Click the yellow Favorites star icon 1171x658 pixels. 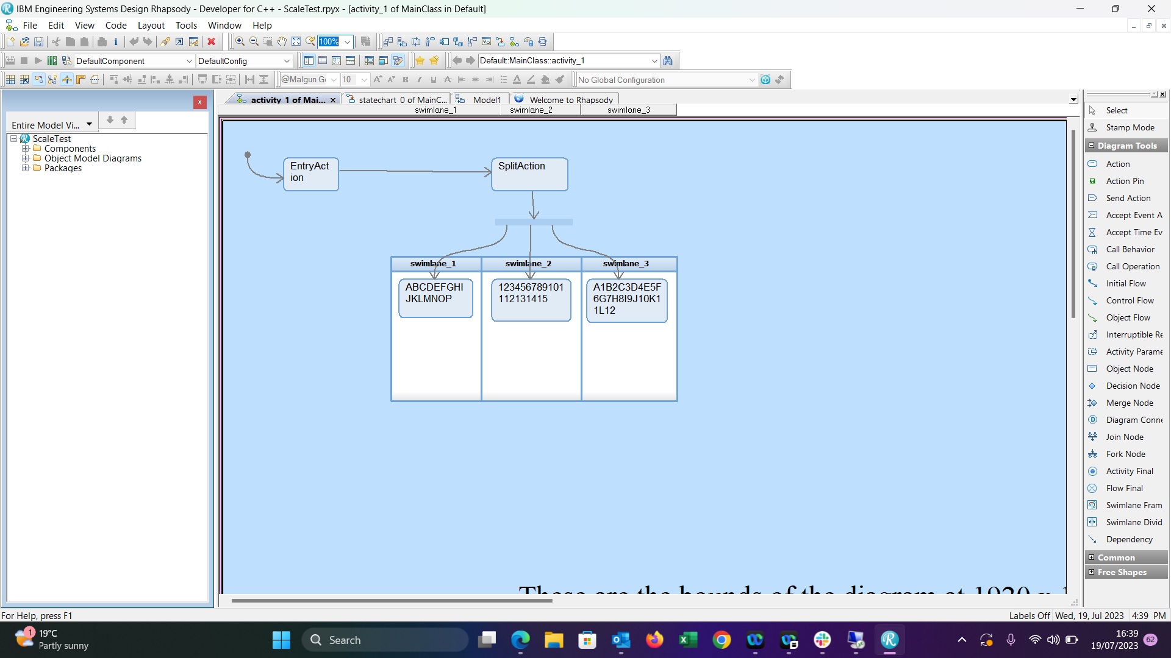[x=420, y=61]
